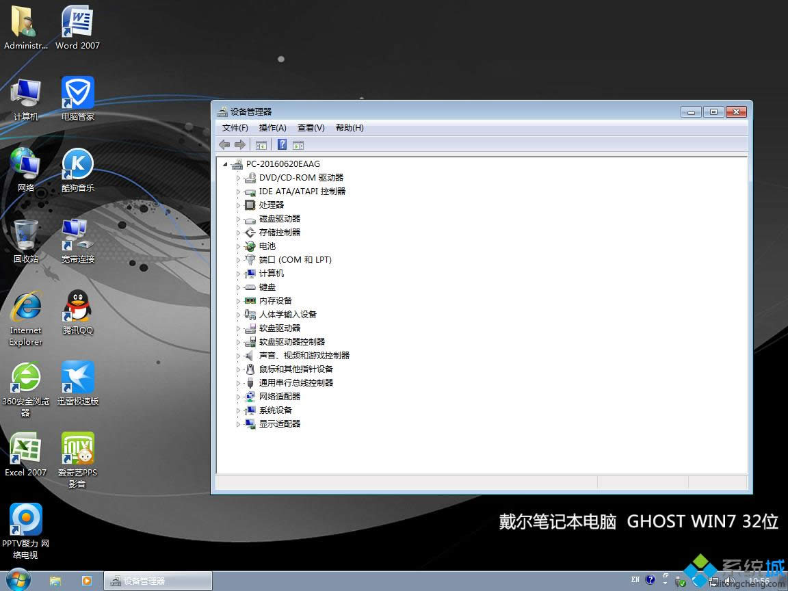Click the EN language indicator in the taskbar

click(x=635, y=579)
